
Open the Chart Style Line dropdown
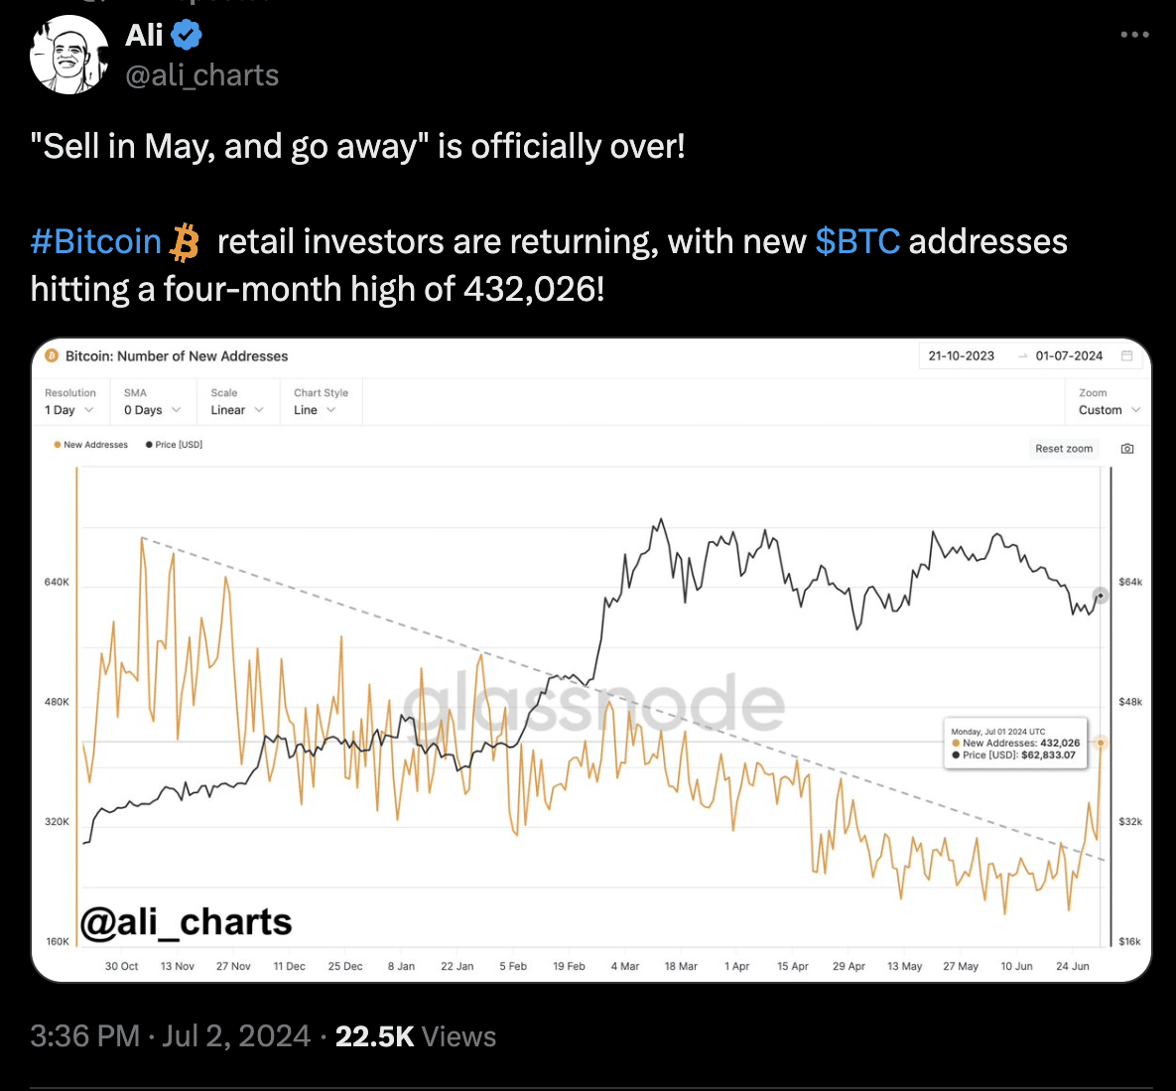(x=315, y=410)
